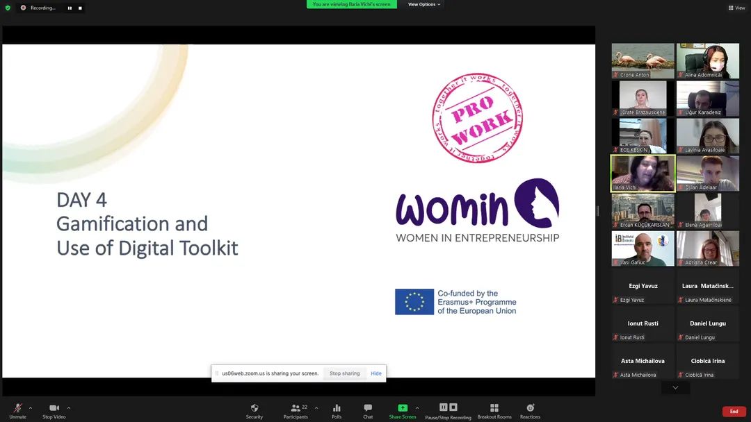The width and height of the screenshot is (751, 422).
Task: Select Uğur Karadeniz's video tile
Action: click(x=708, y=99)
